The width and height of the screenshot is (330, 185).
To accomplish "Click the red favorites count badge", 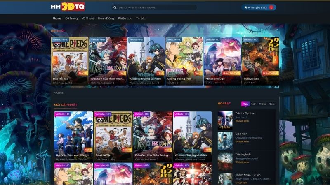I will click(271, 7).
